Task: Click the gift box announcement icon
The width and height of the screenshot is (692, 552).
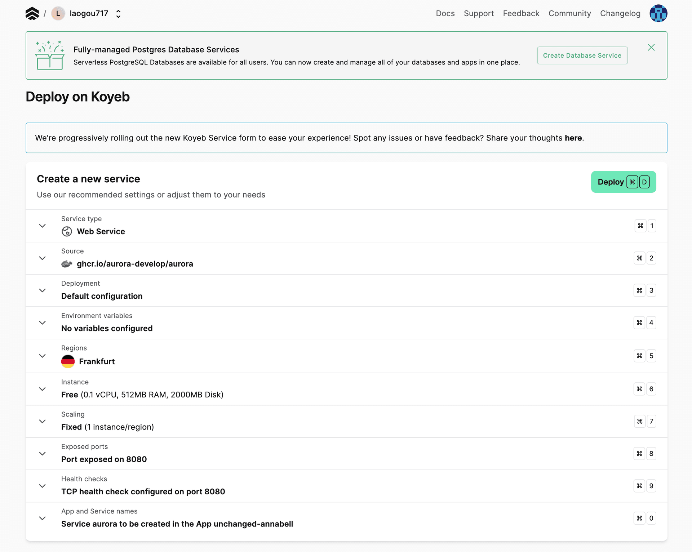Action: pyautogui.click(x=50, y=55)
